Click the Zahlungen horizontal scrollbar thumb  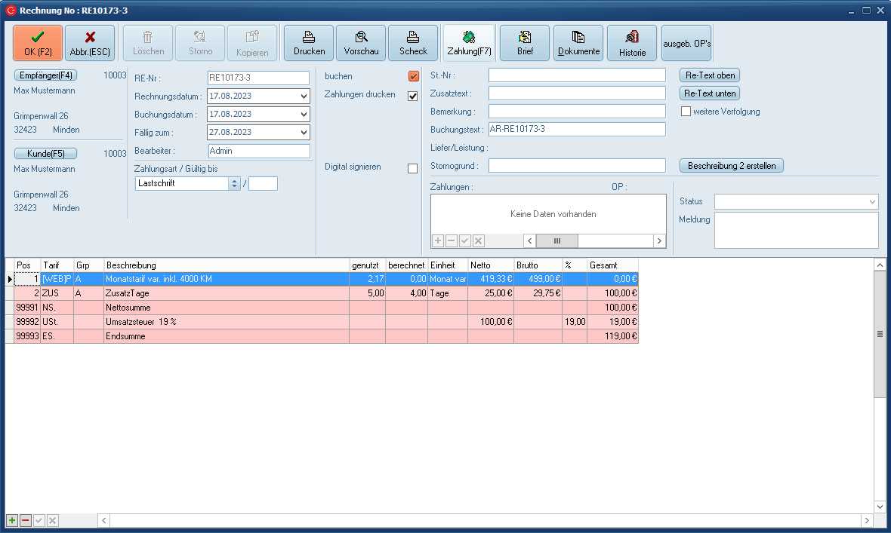(x=557, y=240)
